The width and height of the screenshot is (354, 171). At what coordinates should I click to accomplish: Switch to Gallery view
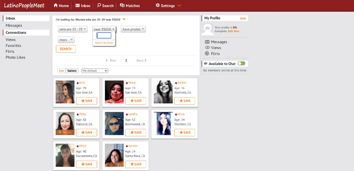pyautogui.click(x=72, y=71)
